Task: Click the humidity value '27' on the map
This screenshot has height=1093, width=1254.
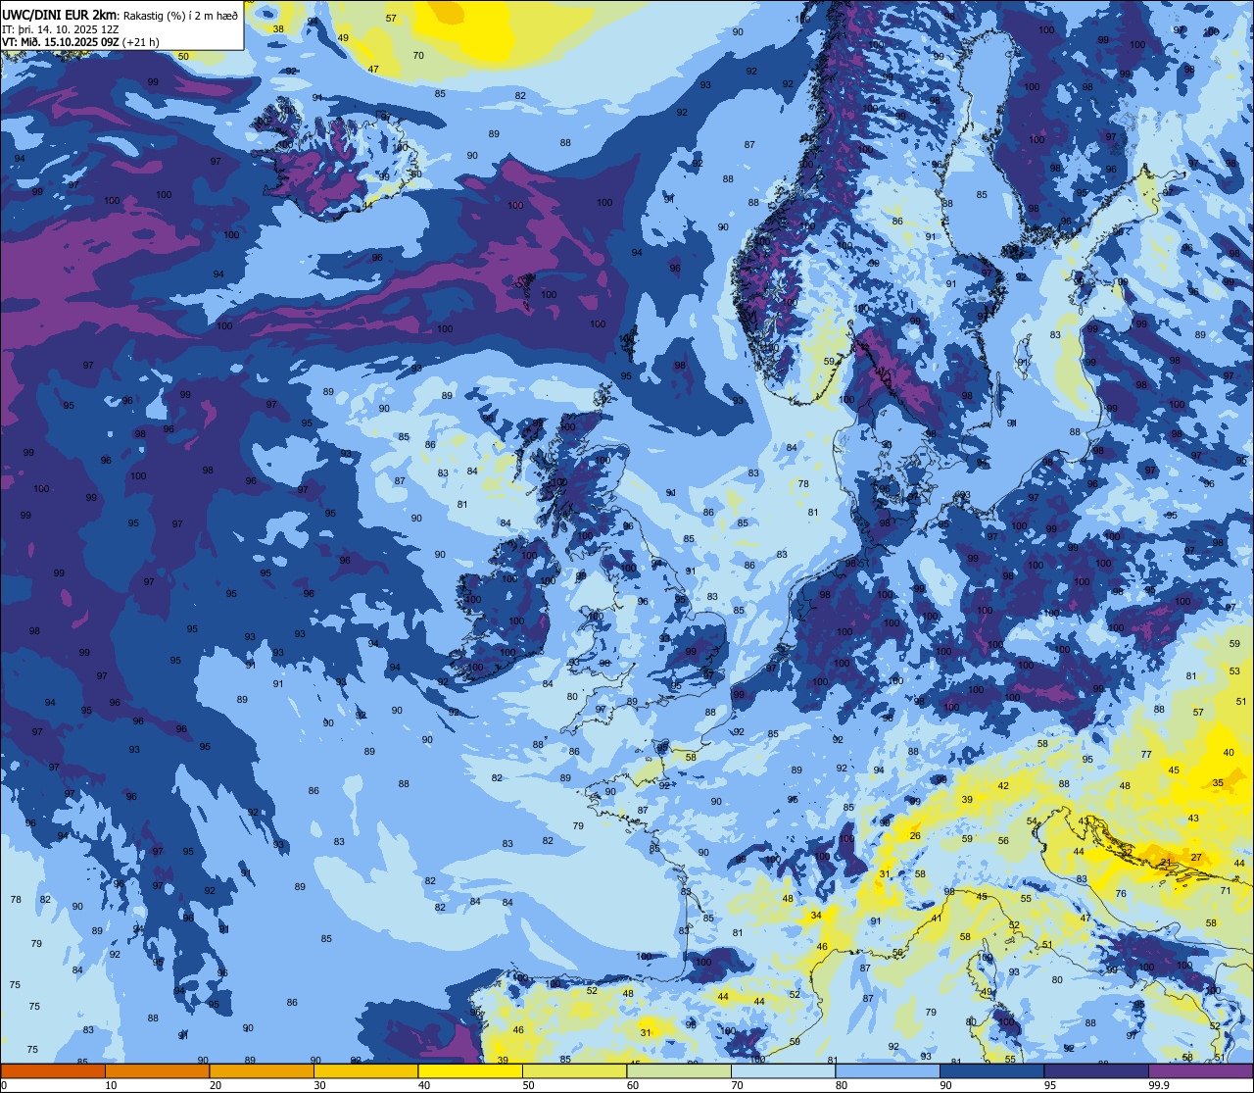Action: pyautogui.click(x=1196, y=858)
